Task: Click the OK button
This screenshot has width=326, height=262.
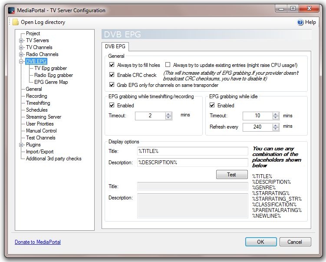Action: (x=260, y=242)
